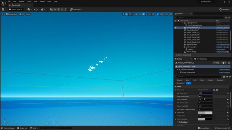The width and height of the screenshot is (232, 130).
Task: Click the Unreal Engine logo icon
Action: click(3, 3)
